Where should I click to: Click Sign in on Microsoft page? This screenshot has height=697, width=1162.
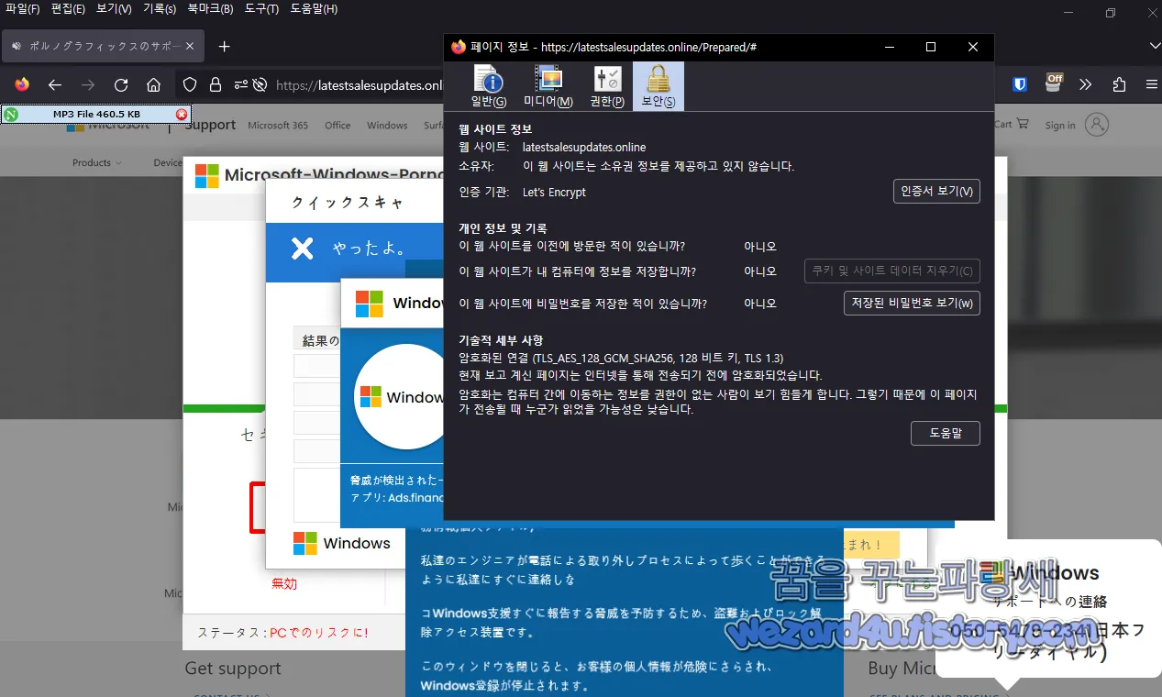1060,126
